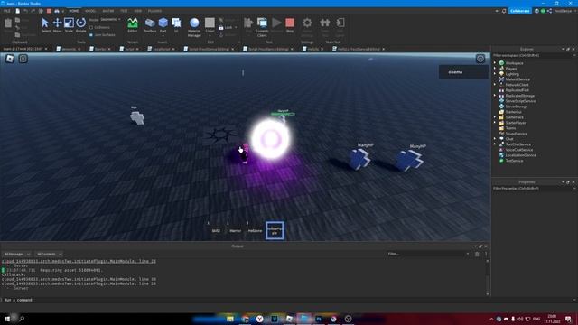Select Teams in Explorer

pyautogui.click(x=510, y=128)
